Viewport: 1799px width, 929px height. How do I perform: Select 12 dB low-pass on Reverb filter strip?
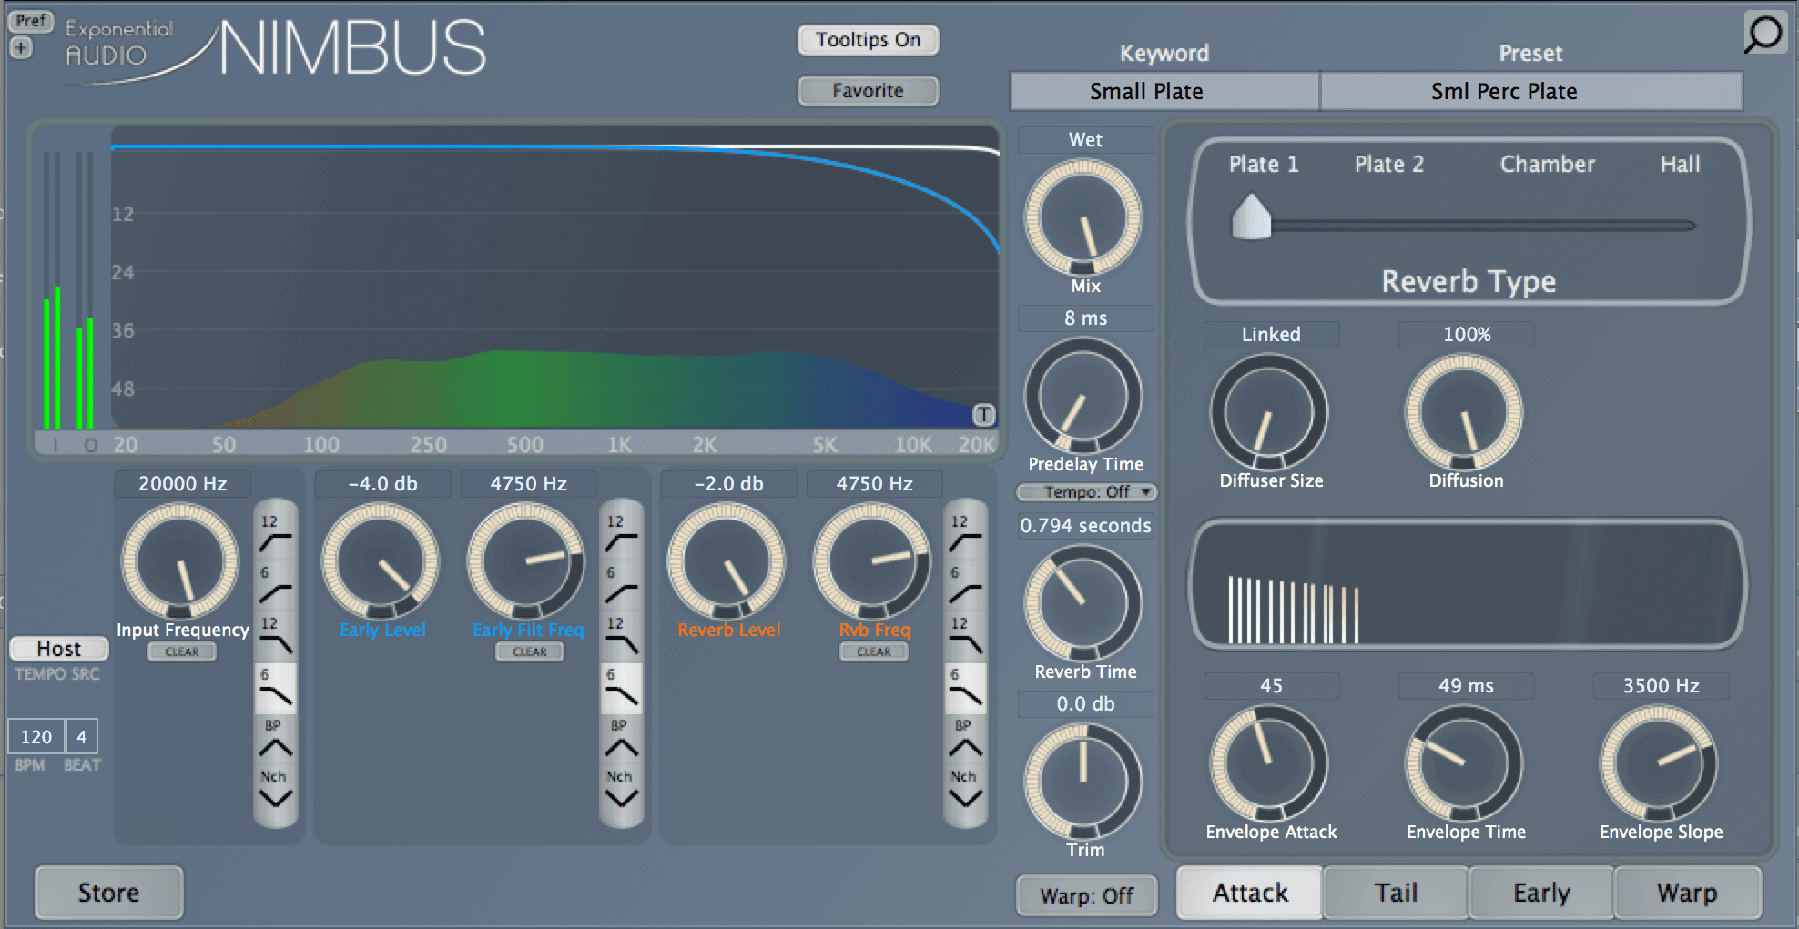tap(965, 636)
